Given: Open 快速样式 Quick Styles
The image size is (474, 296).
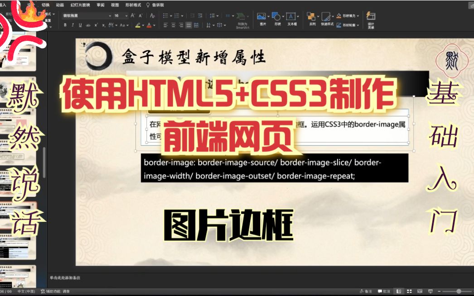Looking at the screenshot, I should (326, 16).
